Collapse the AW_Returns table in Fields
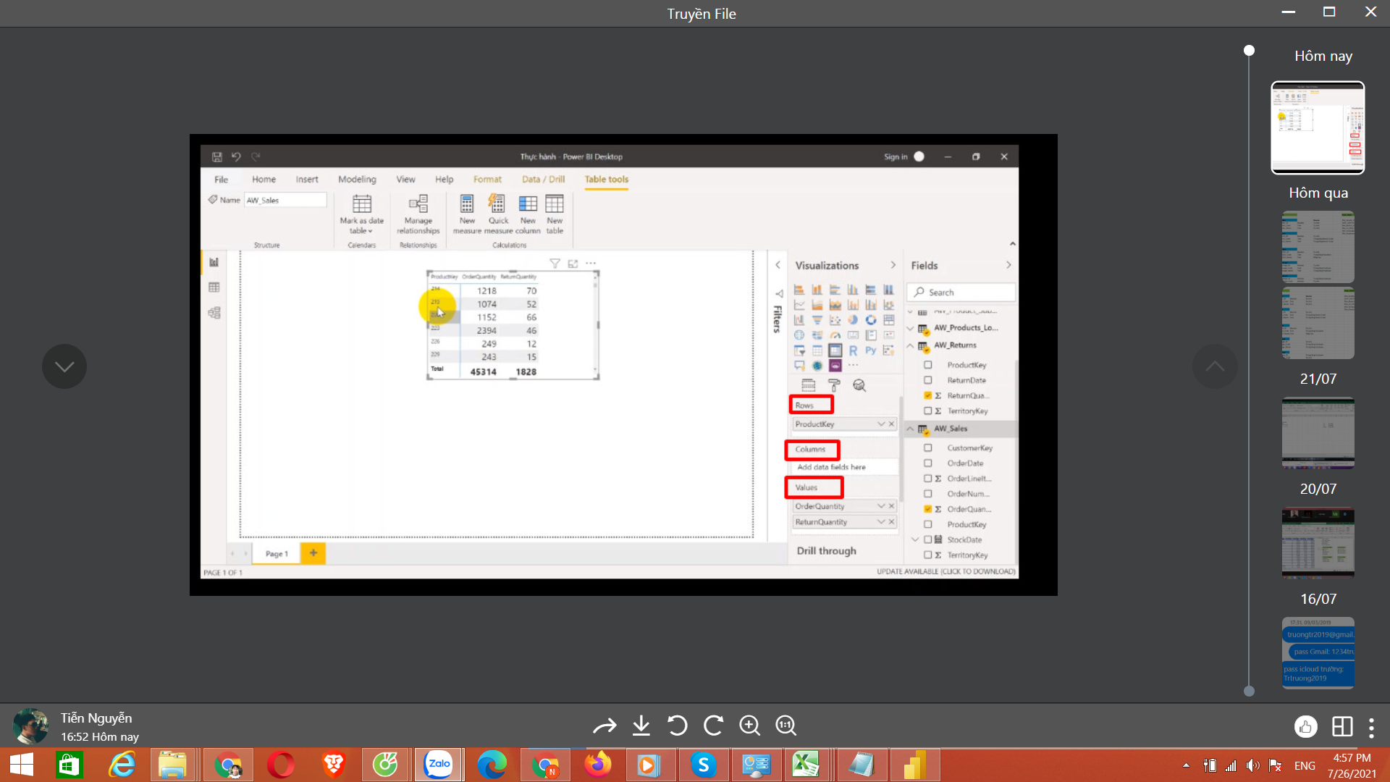 [910, 345]
